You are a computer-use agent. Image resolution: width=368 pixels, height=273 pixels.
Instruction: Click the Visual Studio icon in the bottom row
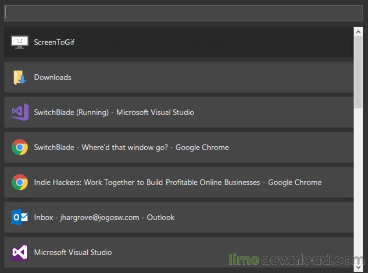click(x=20, y=252)
